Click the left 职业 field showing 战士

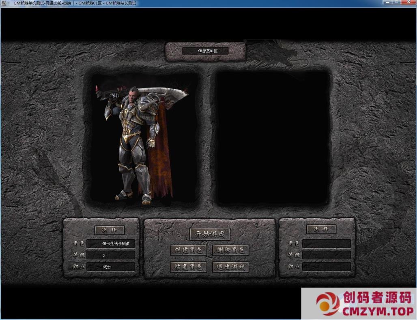click(110, 267)
